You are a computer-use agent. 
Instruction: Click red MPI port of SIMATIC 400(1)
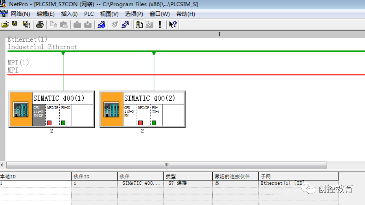pyautogui.click(x=49, y=123)
